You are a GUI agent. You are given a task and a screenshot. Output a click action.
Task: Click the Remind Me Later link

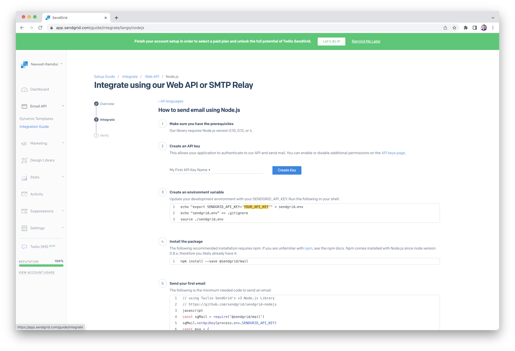coord(366,41)
